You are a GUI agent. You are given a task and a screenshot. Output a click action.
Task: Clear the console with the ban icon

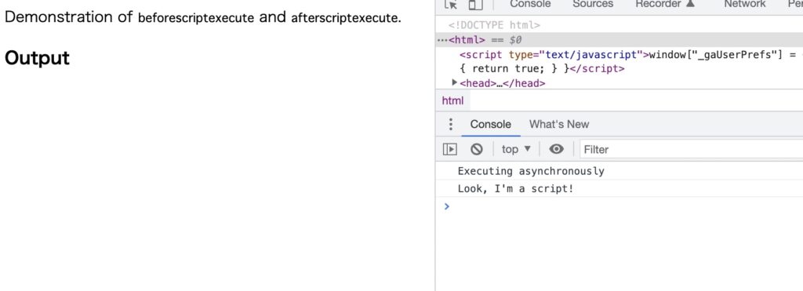click(x=477, y=149)
